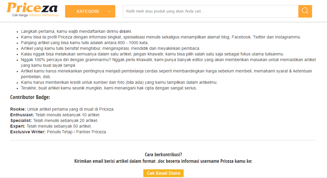The width and height of the screenshot is (327, 178).
Task: Click the bullet starting 'Kamu harus memberikan kredit'
Action: (x=119, y=83)
